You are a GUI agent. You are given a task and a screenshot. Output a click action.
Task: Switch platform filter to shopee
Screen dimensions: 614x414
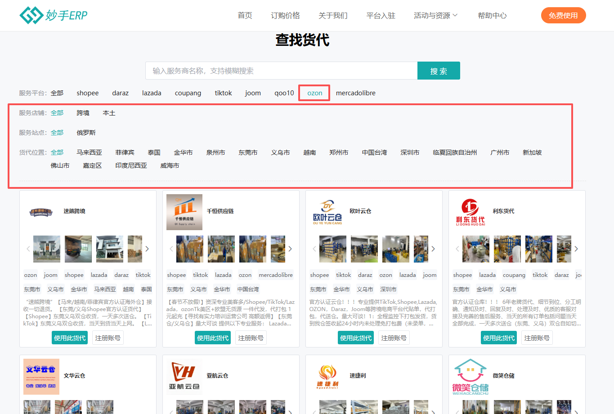click(88, 93)
